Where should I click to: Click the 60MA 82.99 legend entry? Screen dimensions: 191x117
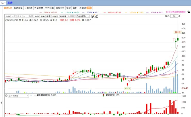pyautogui.click(x=112, y=13)
